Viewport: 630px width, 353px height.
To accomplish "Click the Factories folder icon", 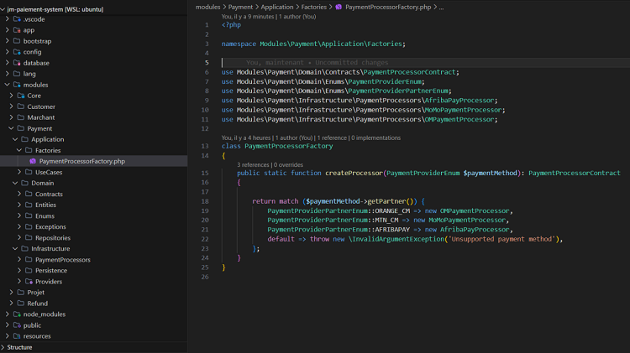I will coord(29,150).
